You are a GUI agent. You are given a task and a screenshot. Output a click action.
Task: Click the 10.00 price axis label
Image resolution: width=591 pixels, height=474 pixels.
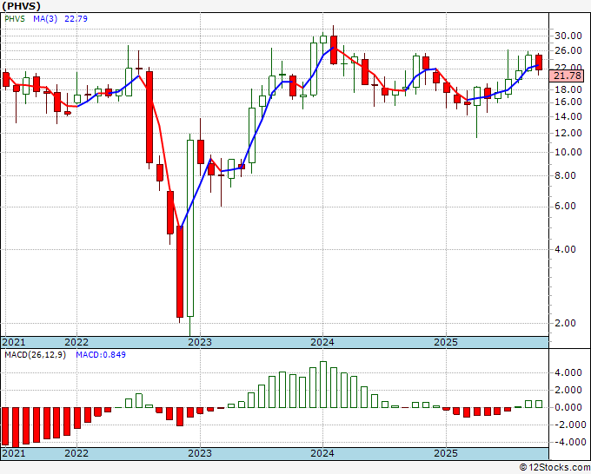tap(568, 152)
